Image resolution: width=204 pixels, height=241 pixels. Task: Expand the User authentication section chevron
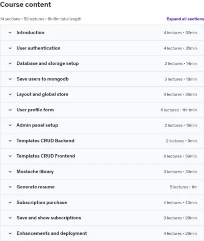pos(10,48)
